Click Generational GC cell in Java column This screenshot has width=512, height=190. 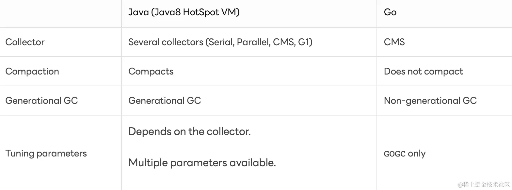[x=165, y=101]
